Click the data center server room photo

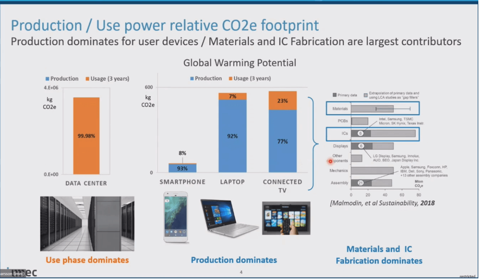coord(87,223)
